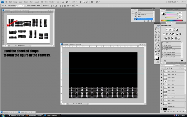Screen dimensions: 187x117
Task: Open the ESSENTIALS workspace dropdown
Action: click(x=173, y=2)
